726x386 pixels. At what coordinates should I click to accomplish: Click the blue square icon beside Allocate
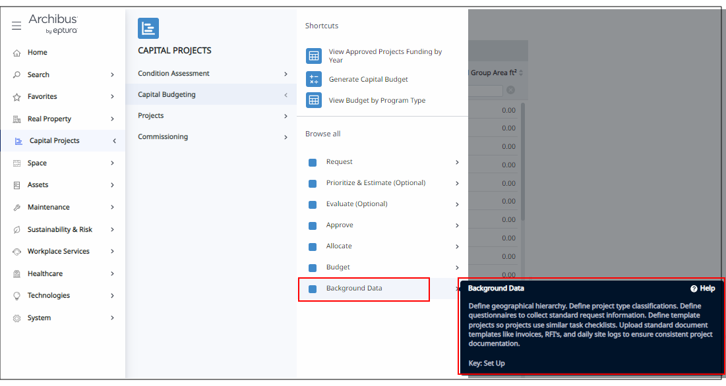coord(313,247)
